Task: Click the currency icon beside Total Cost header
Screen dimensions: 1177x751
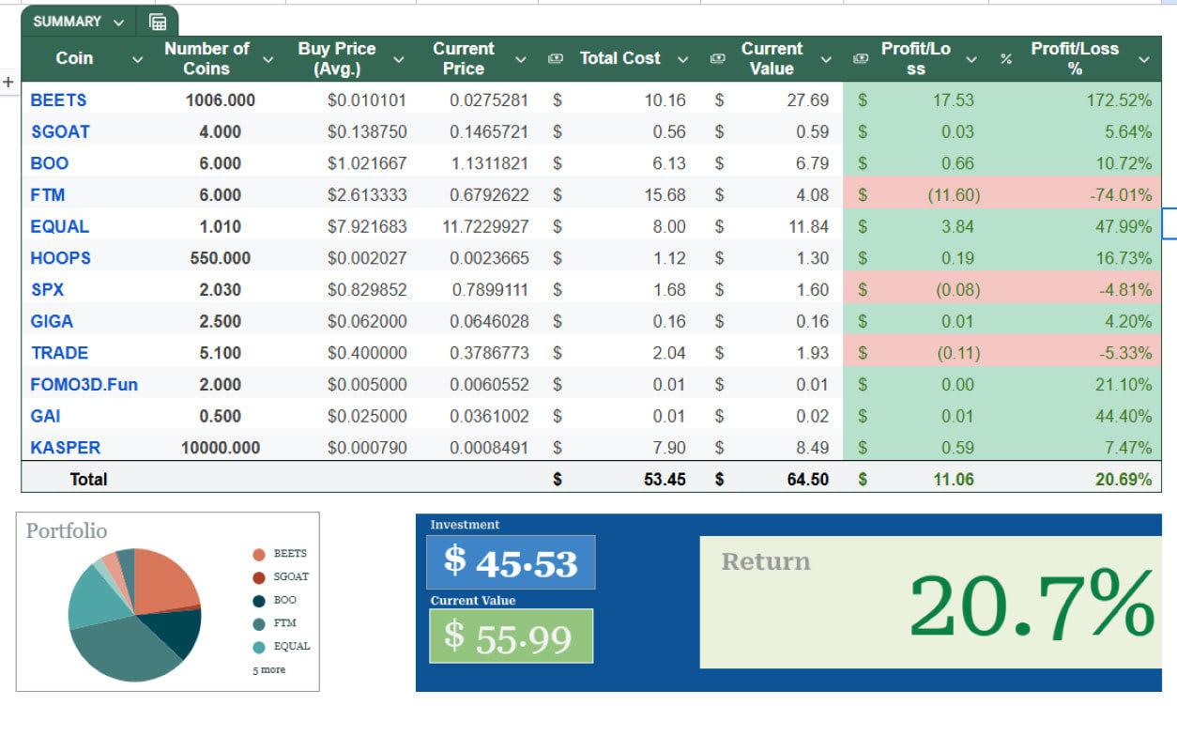Action: click(x=556, y=58)
